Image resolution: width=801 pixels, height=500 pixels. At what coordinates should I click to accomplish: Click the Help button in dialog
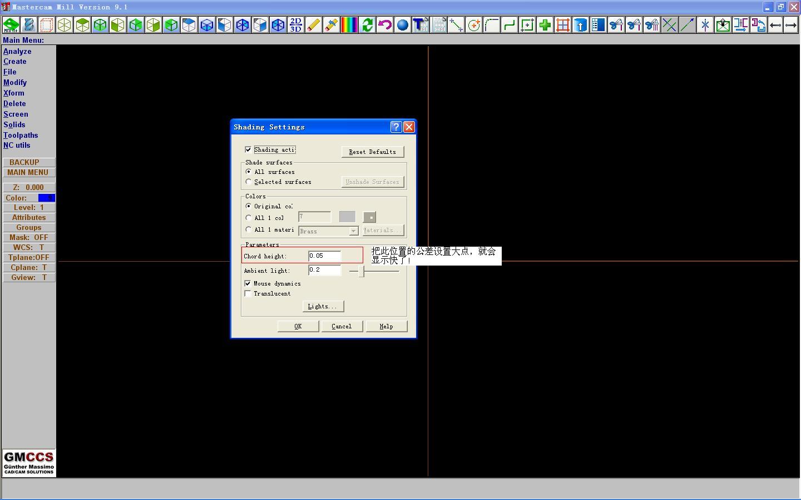pos(387,326)
